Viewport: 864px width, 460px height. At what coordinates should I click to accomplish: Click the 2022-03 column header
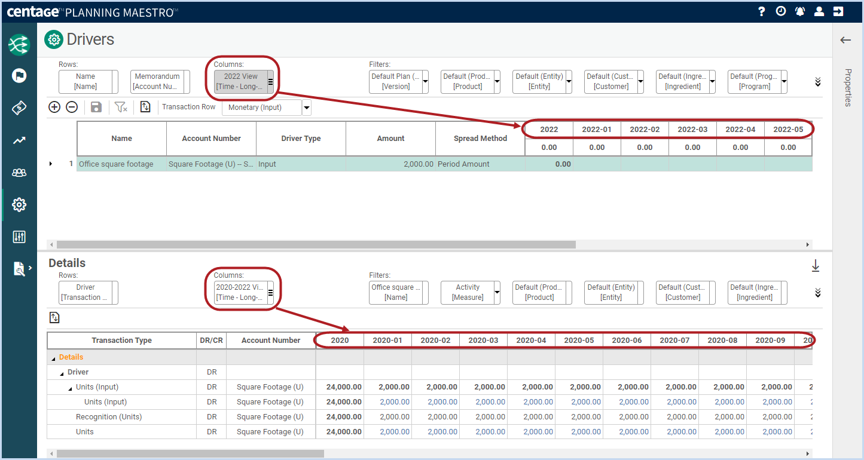(692, 130)
